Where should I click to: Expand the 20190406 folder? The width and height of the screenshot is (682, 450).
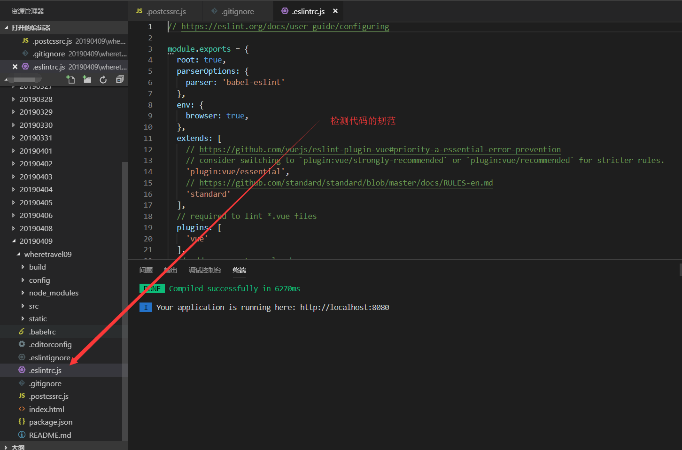click(x=64, y=215)
